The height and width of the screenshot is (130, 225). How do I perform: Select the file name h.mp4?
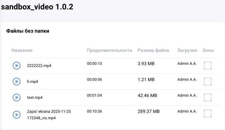[33, 82]
